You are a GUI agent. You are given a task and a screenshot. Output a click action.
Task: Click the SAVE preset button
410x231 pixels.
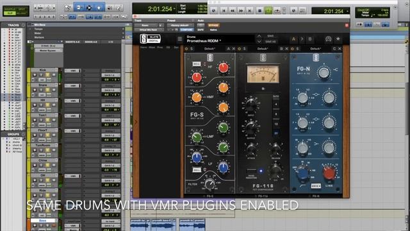[x=270, y=36]
